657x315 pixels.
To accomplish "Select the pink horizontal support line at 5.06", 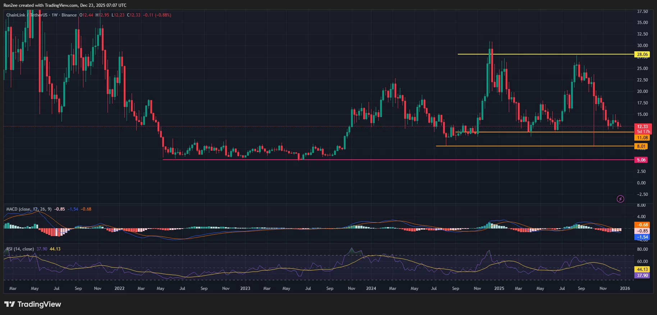I will point(398,160).
